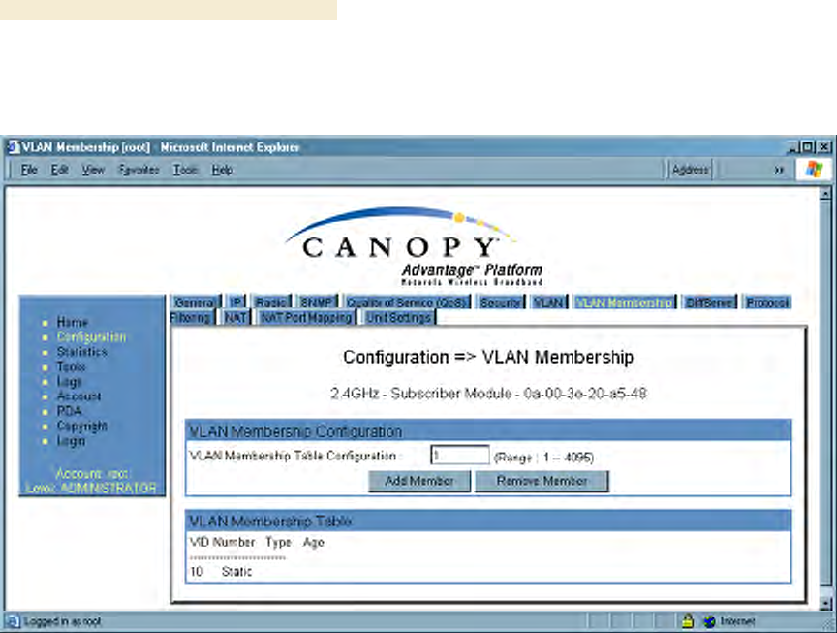This screenshot has width=837, height=633.
Task: Click the Windows flag logo icon
Action: 814,170
